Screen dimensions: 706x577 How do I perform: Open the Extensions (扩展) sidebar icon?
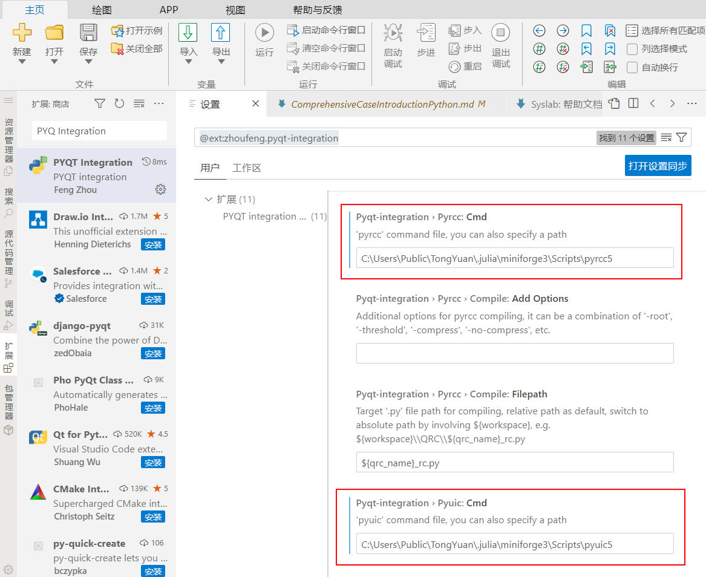click(8, 367)
